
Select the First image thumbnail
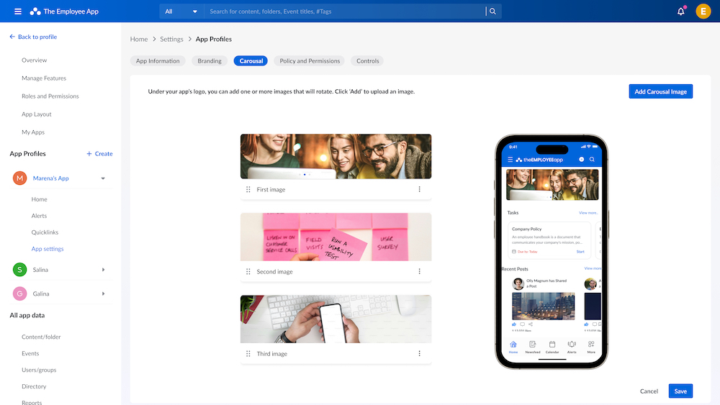336,156
